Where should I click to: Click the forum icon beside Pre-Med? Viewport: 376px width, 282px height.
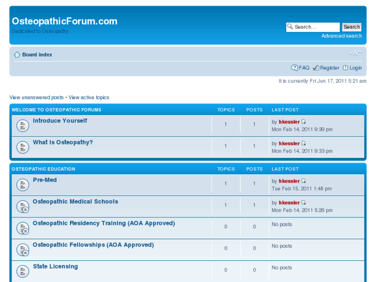[x=23, y=185]
